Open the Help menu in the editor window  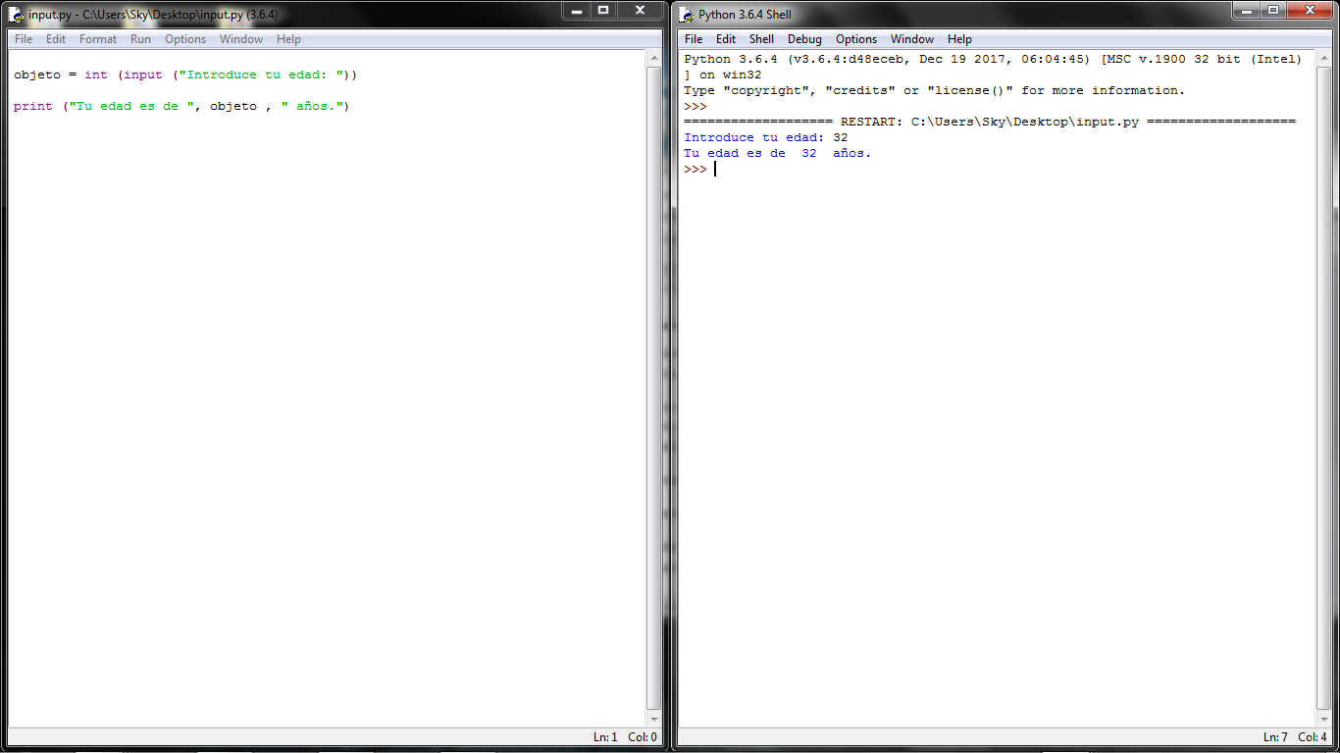288,39
